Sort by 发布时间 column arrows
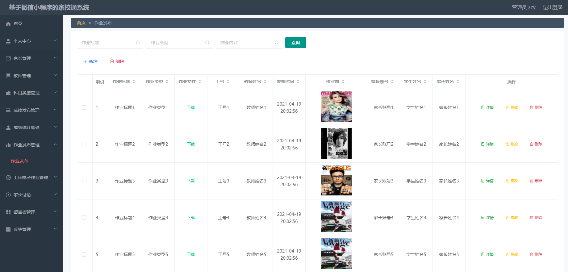The height and width of the screenshot is (272, 568). [298, 82]
